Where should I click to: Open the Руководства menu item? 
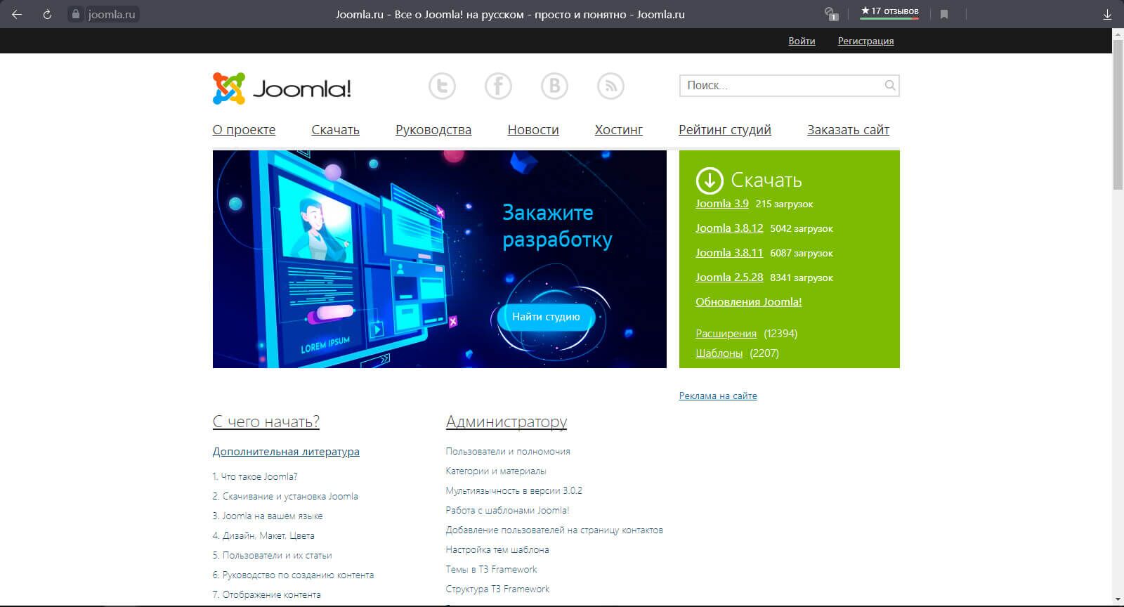click(433, 130)
